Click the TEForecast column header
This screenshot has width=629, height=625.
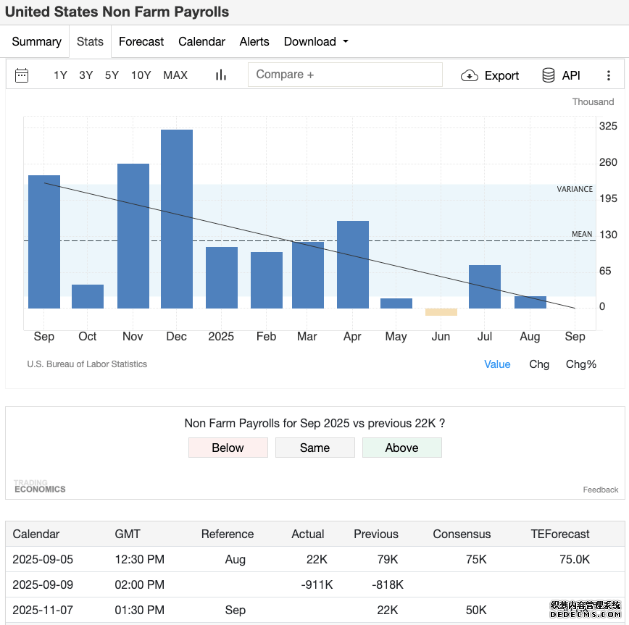click(560, 534)
